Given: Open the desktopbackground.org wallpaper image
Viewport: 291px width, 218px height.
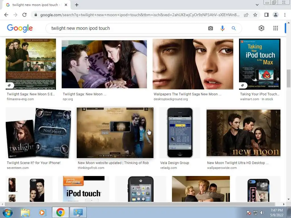Looking at the screenshot, I should tap(193, 64).
